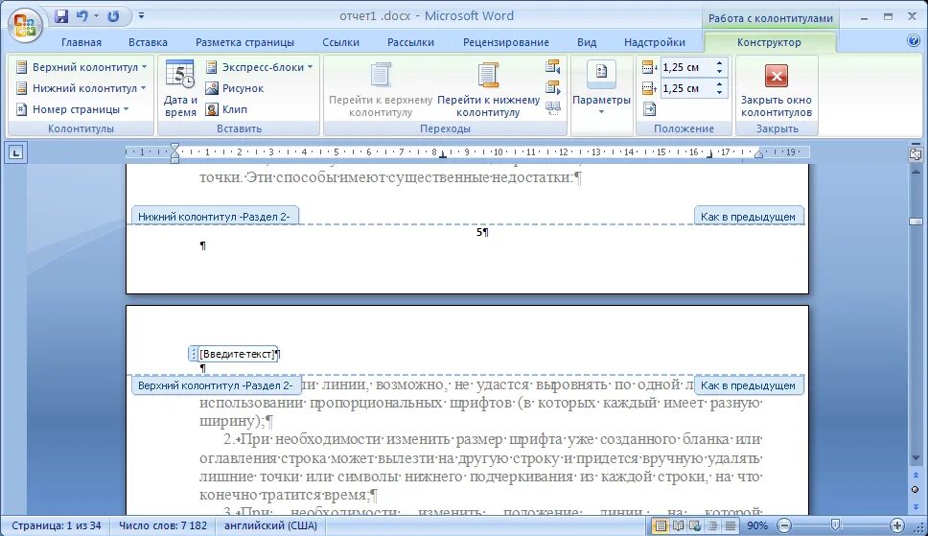Switch to the Главная tab

click(x=81, y=42)
